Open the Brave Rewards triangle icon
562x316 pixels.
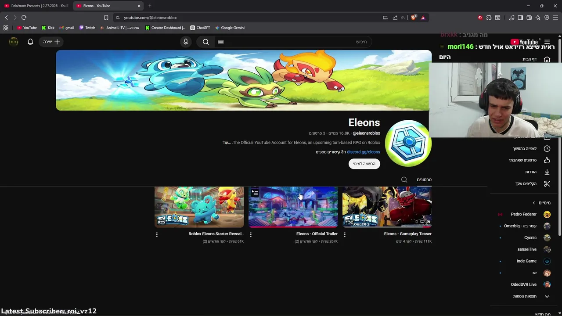pos(423,18)
